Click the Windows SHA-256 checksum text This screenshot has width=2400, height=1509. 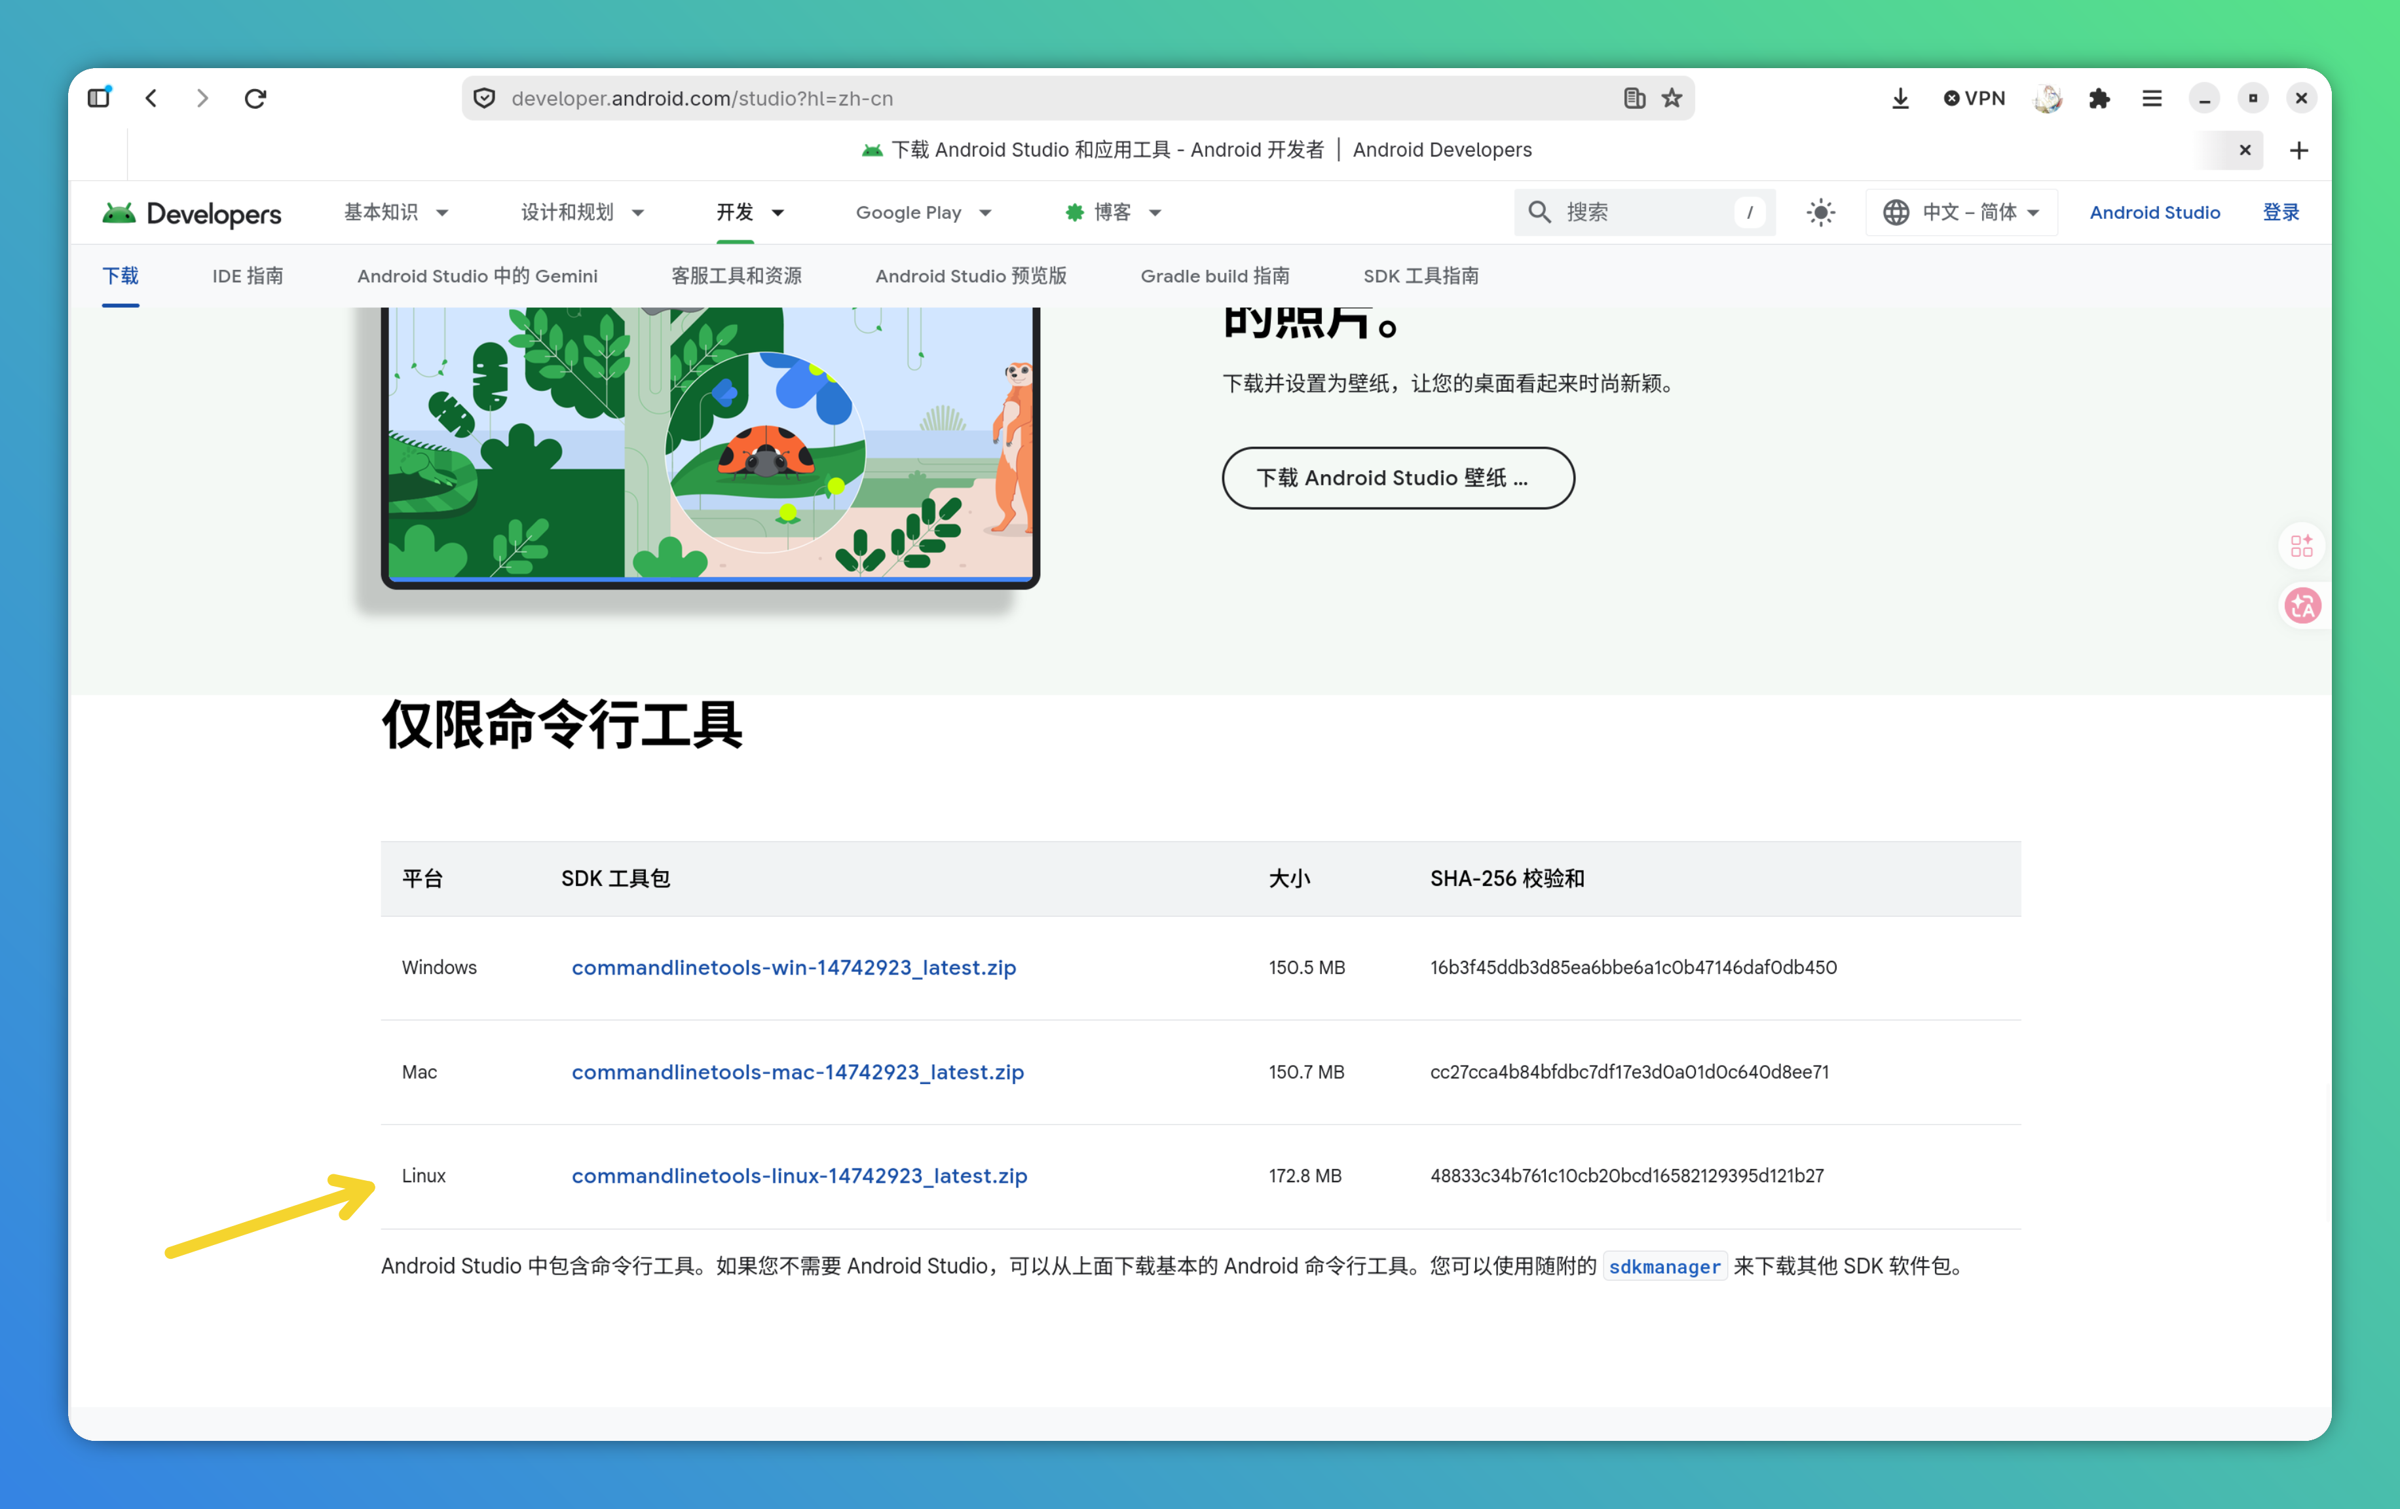pyautogui.click(x=1632, y=968)
